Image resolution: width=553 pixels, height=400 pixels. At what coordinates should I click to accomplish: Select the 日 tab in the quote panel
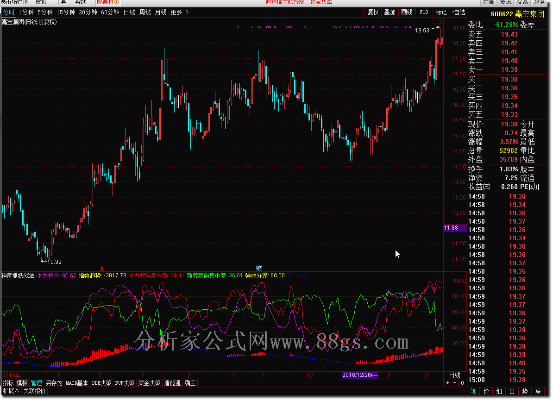pyautogui.click(x=512, y=391)
